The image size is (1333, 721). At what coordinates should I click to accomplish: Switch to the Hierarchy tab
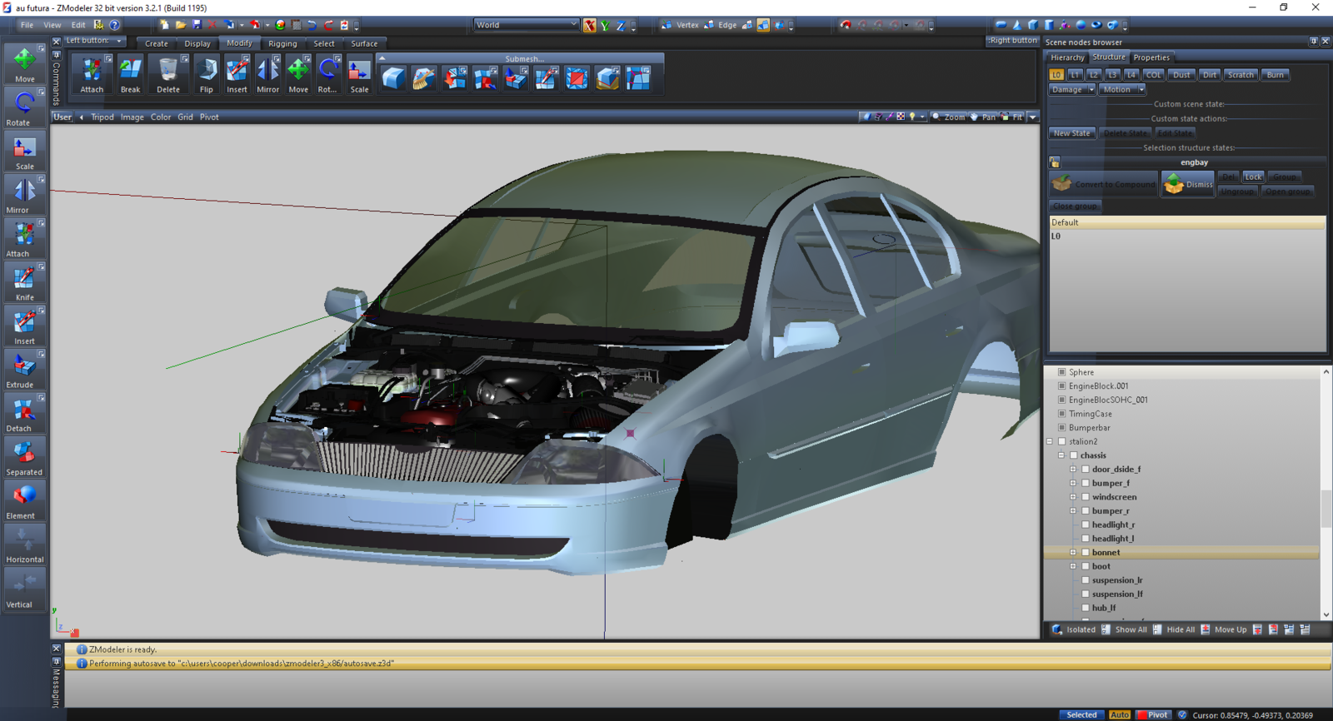pos(1066,57)
